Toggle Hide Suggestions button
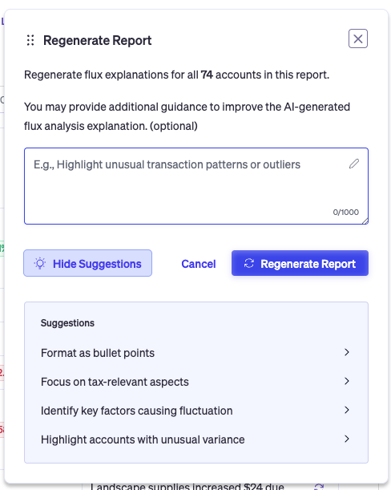The height and width of the screenshot is (490, 391). click(x=88, y=263)
